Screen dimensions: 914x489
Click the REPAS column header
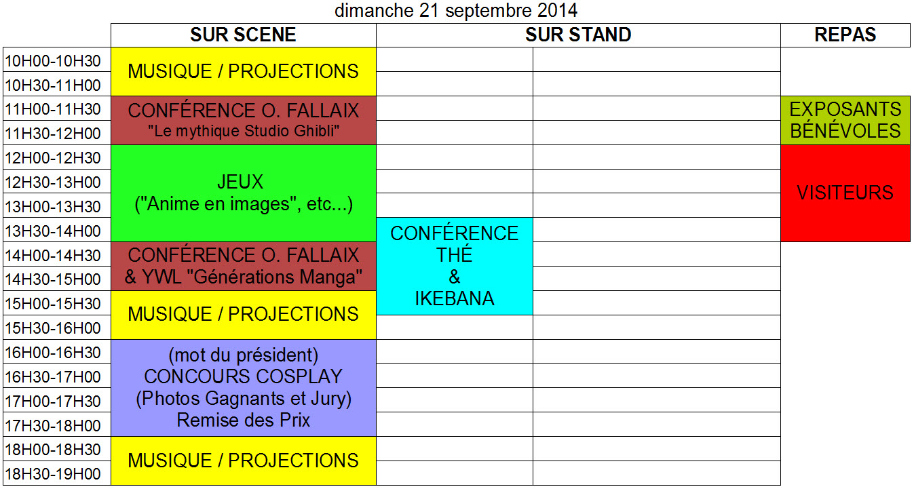[845, 35]
